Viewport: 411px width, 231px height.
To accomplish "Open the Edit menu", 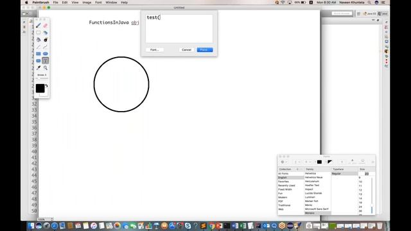I will tap(65, 3).
